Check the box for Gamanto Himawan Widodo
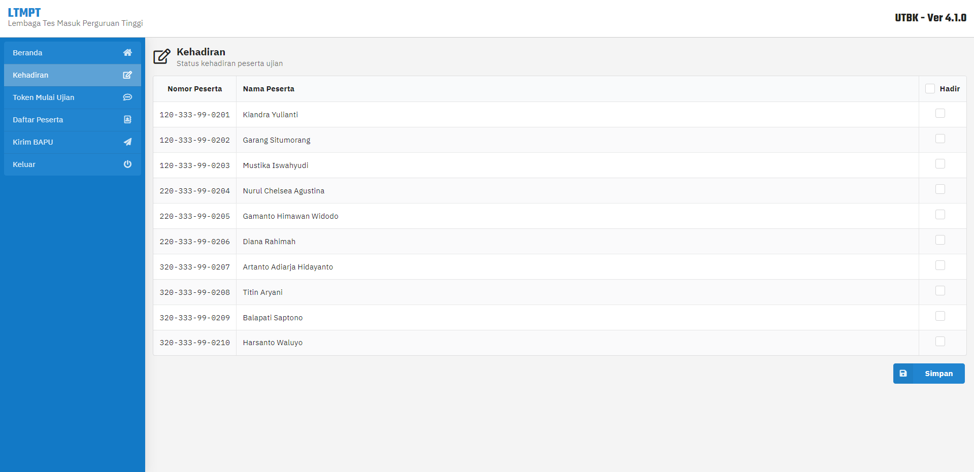 pos(940,215)
